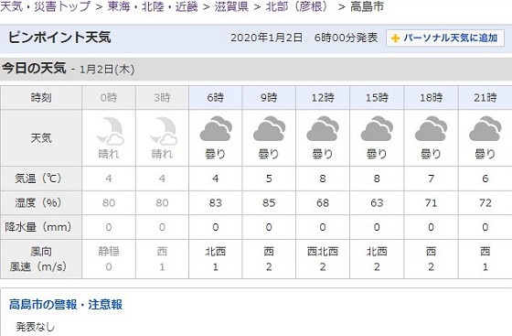Open 高島市の警報・注意報 link
Viewport: 512px width, 336px height.
(66, 305)
